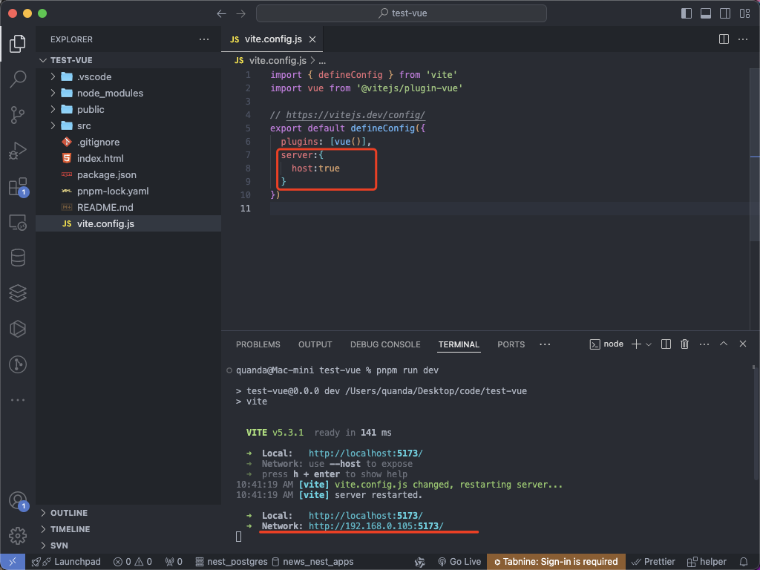Screen dimensions: 760x570
Task: Customize layout icon in title bar
Action: 745,13
